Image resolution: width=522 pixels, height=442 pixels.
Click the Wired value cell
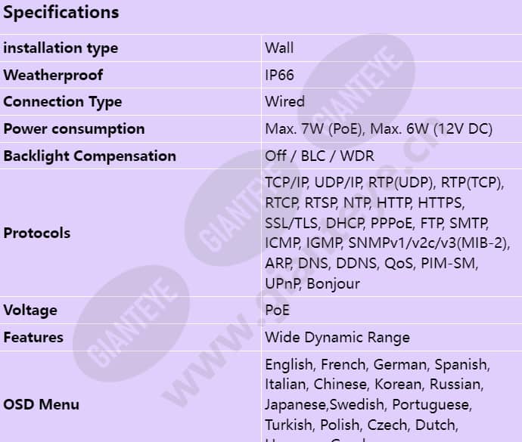coord(284,102)
